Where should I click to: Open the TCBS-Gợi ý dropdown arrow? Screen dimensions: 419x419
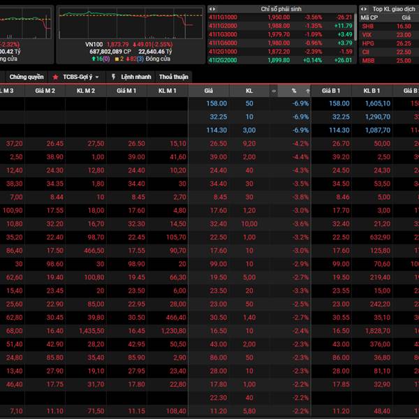[97, 77]
